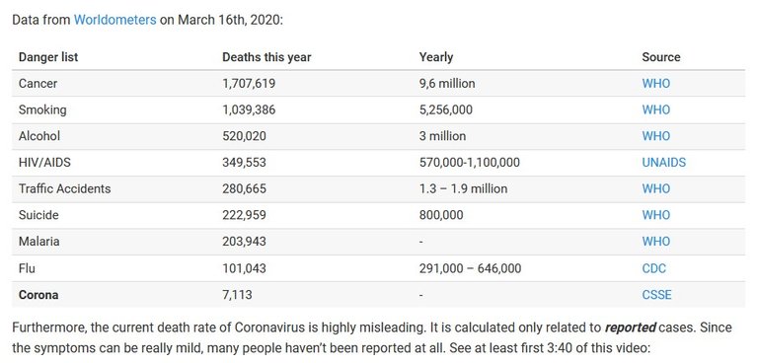
Task: Click the Danger list column header
Action: (48, 57)
